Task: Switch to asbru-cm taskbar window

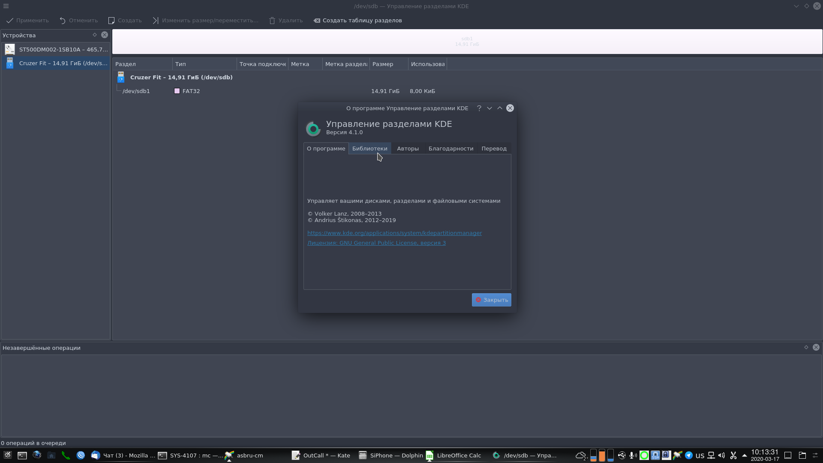Action: (257, 455)
